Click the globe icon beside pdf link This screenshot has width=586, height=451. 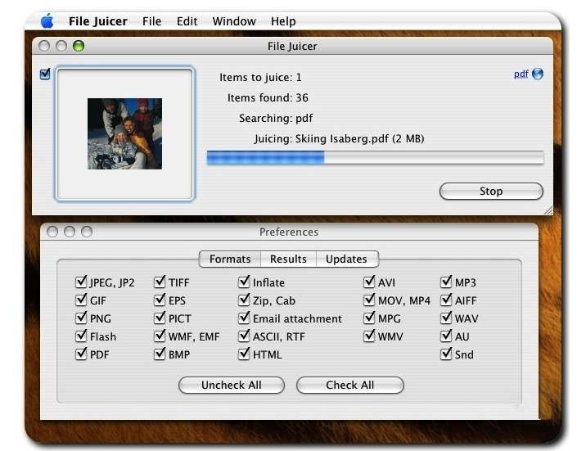538,74
